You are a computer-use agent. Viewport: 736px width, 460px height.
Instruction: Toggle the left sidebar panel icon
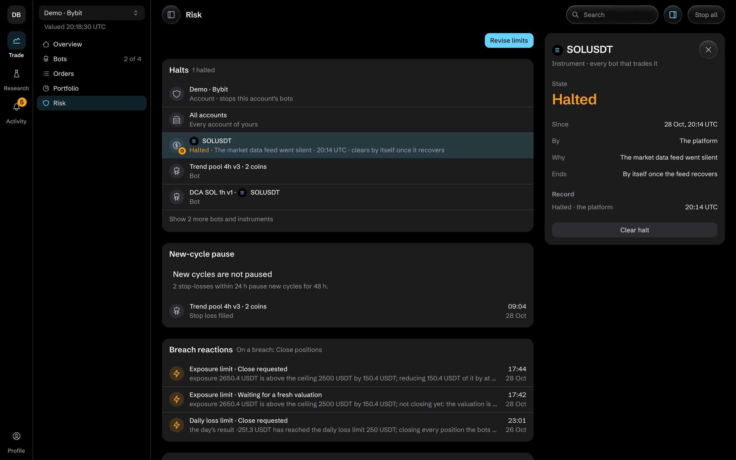[171, 15]
